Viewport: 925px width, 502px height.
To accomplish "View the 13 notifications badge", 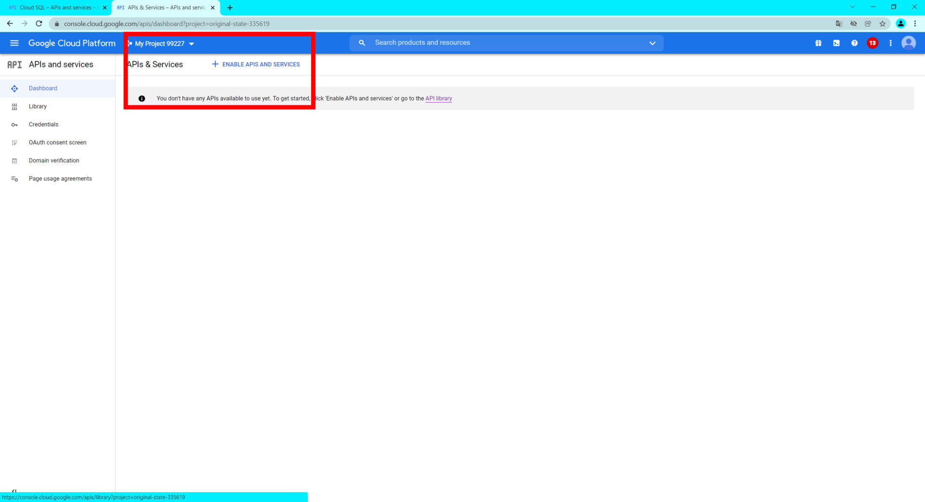I will pos(872,43).
